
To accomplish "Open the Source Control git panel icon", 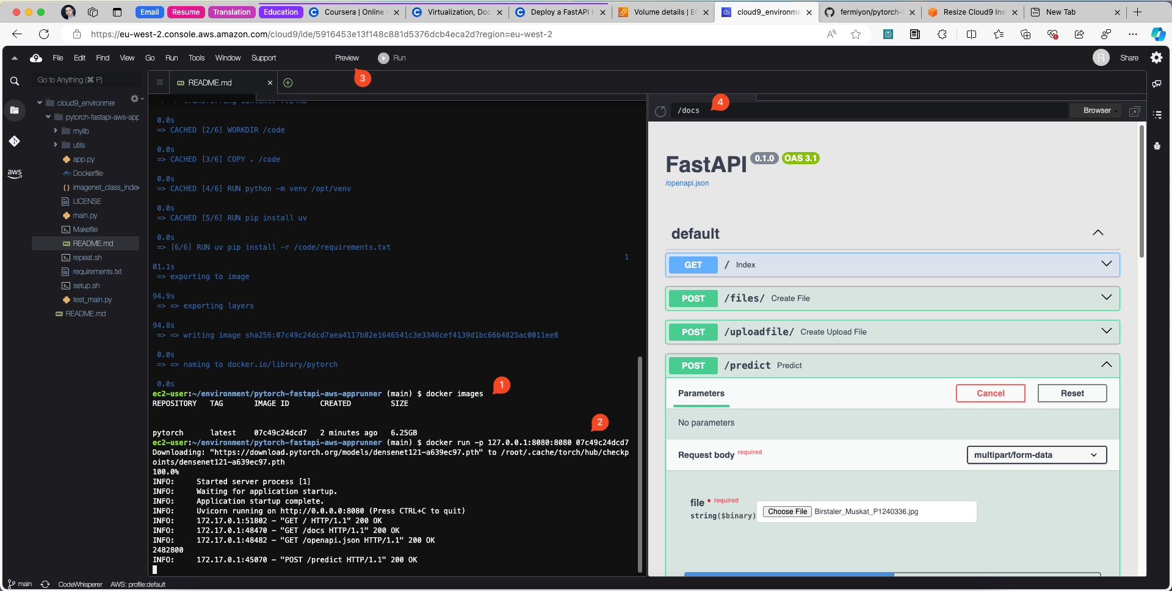I will pyautogui.click(x=15, y=141).
